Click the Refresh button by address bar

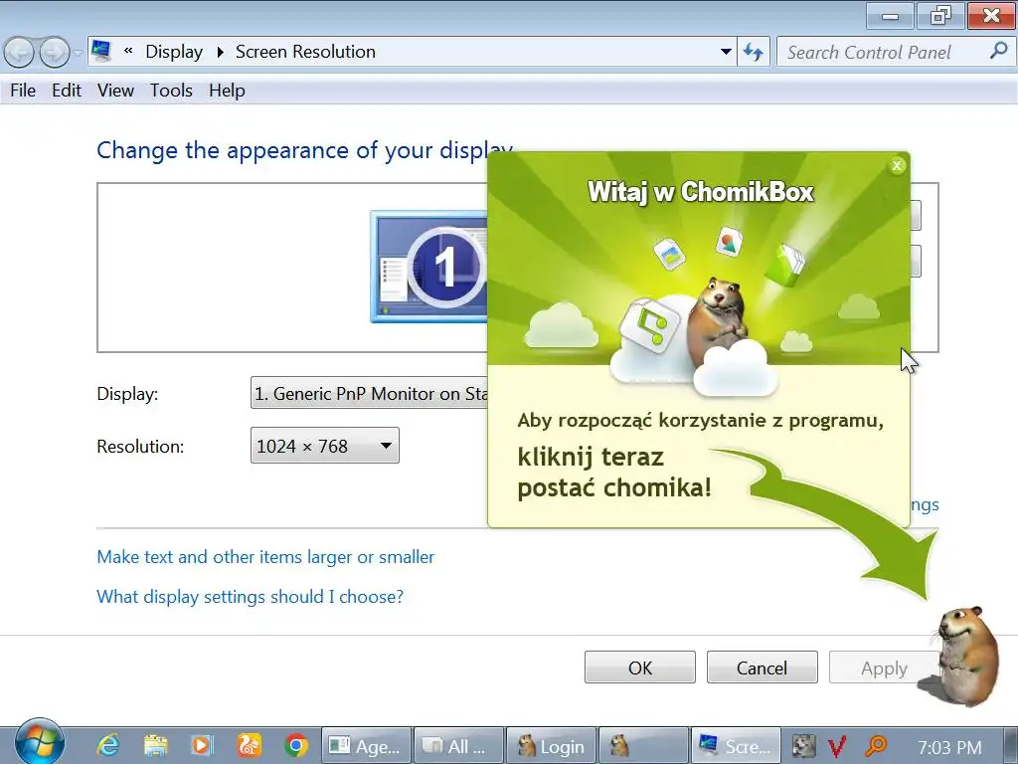tap(754, 52)
